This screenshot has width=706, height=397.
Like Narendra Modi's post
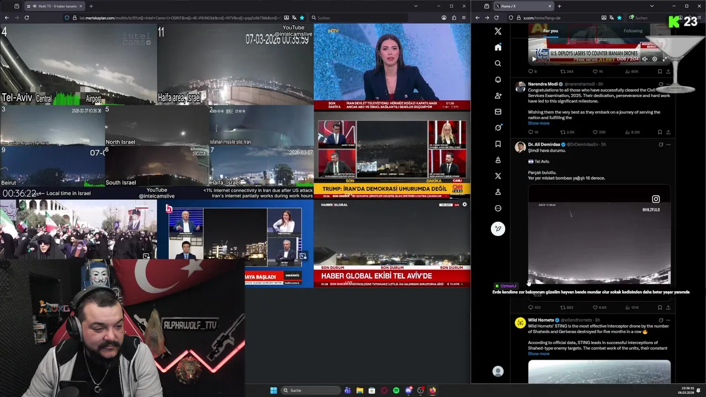click(x=595, y=132)
